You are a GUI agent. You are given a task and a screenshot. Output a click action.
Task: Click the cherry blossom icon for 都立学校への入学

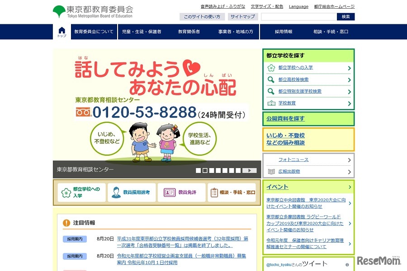(270, 68)
